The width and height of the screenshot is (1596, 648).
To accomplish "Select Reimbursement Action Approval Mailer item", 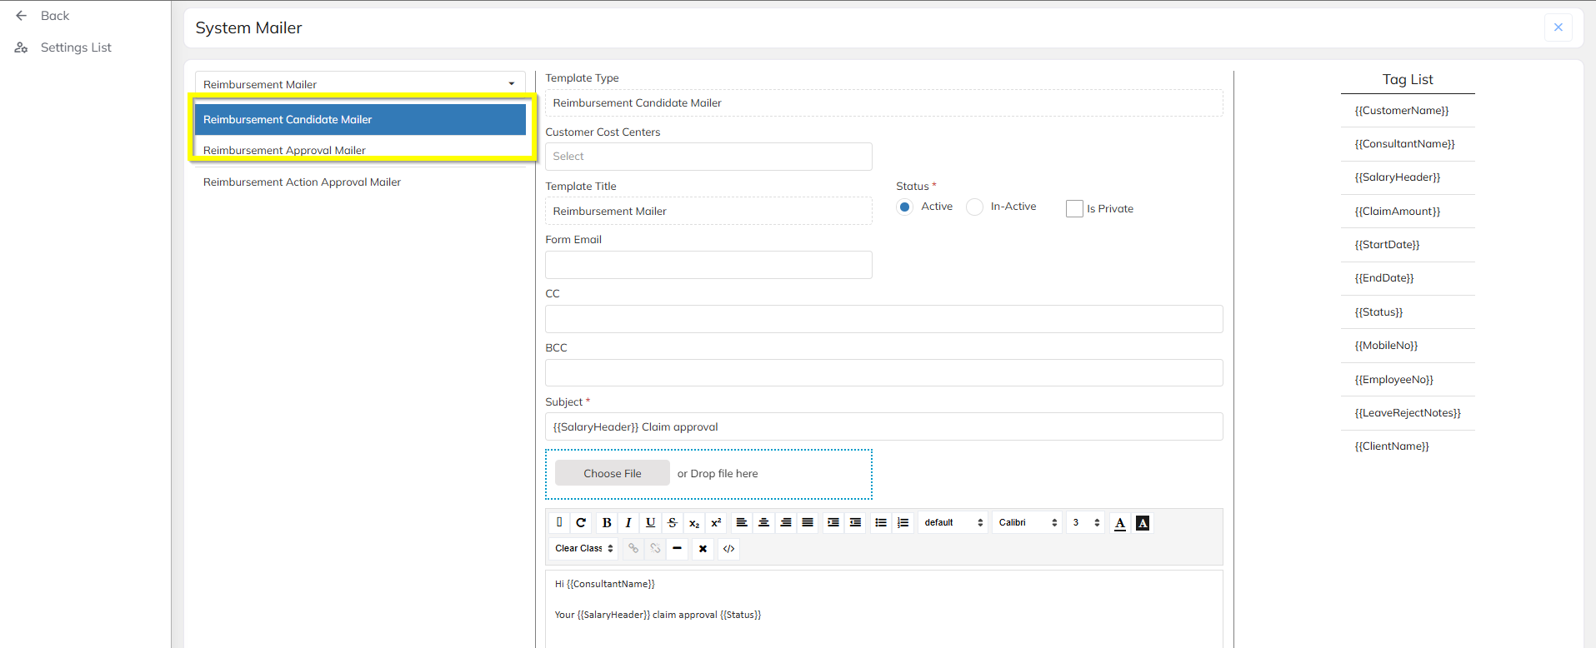I will point(302,182).
